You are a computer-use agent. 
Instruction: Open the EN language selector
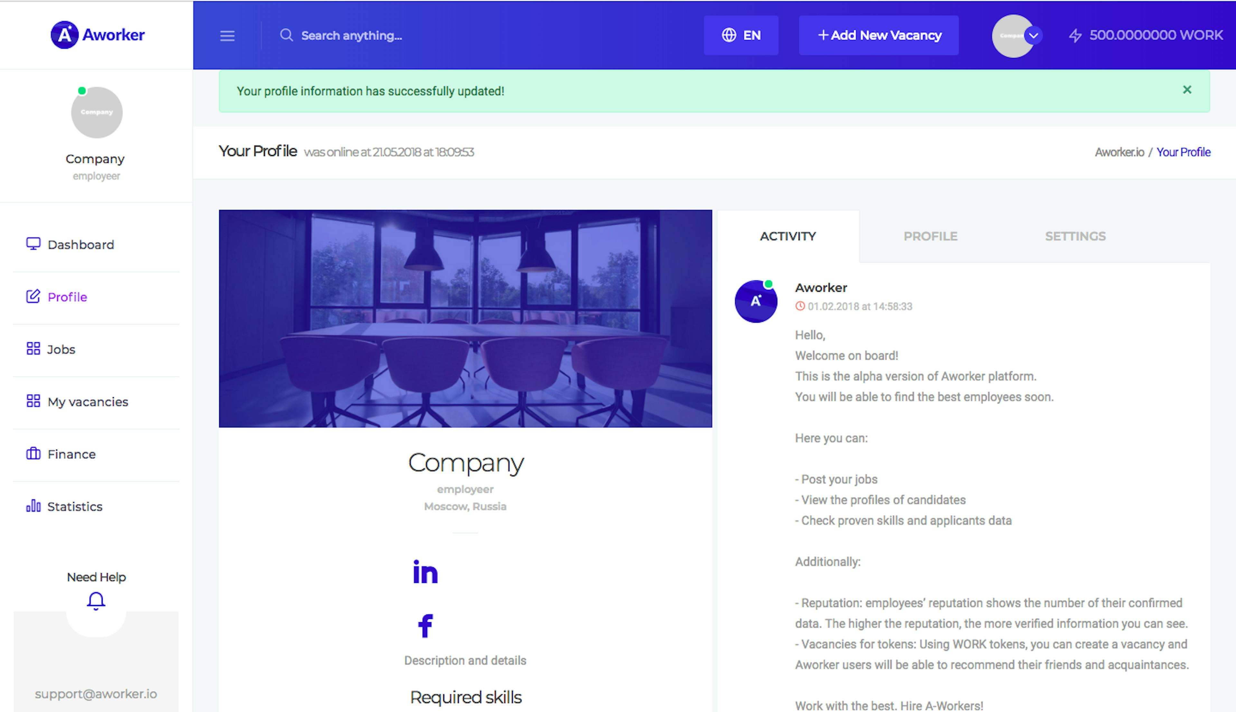(741, 35)
